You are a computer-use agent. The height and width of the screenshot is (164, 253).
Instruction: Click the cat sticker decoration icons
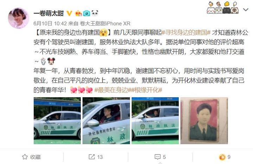pos(223,8)
